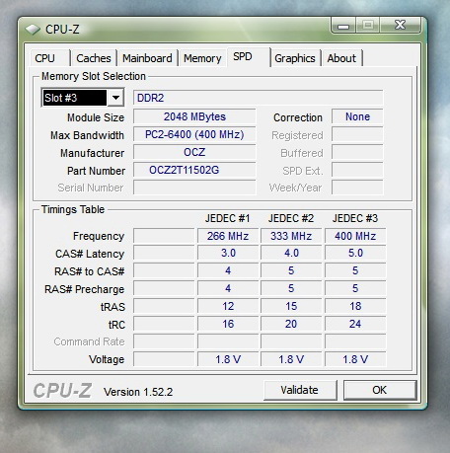Click the Version 1.52.2 text
This screenshot has width=450, height=453.
(x=138, y=392)
